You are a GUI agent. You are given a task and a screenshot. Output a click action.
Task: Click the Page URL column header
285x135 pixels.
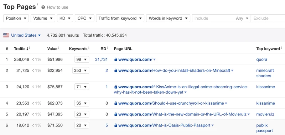(x=123, y=49)
